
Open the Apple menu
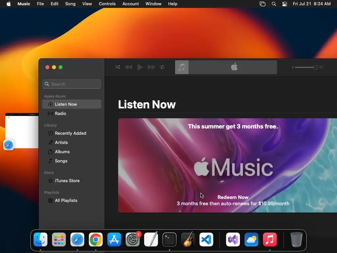[x=9, y=4]
